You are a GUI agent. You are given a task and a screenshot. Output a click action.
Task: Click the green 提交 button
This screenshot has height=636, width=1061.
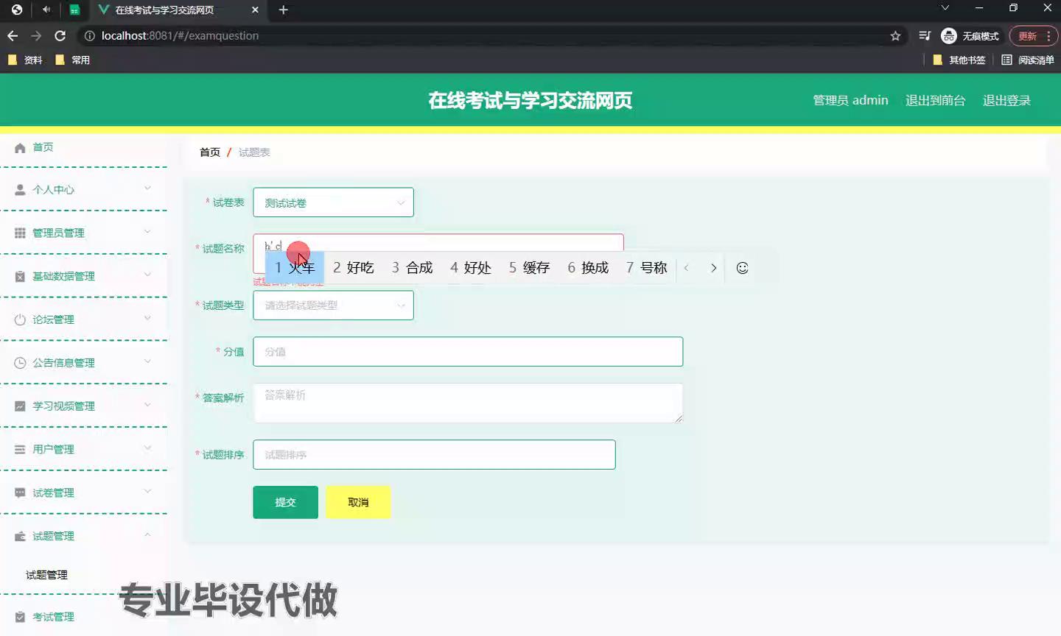click(x=285, y=502)
